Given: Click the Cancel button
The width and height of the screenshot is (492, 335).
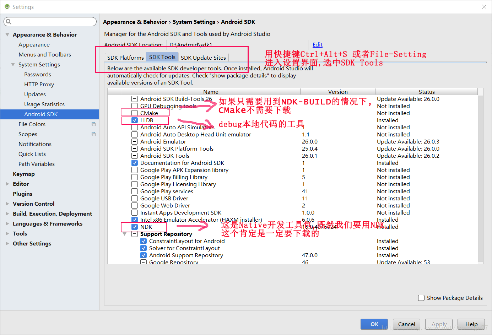Looking at the screenshot, I should [406, 324].
